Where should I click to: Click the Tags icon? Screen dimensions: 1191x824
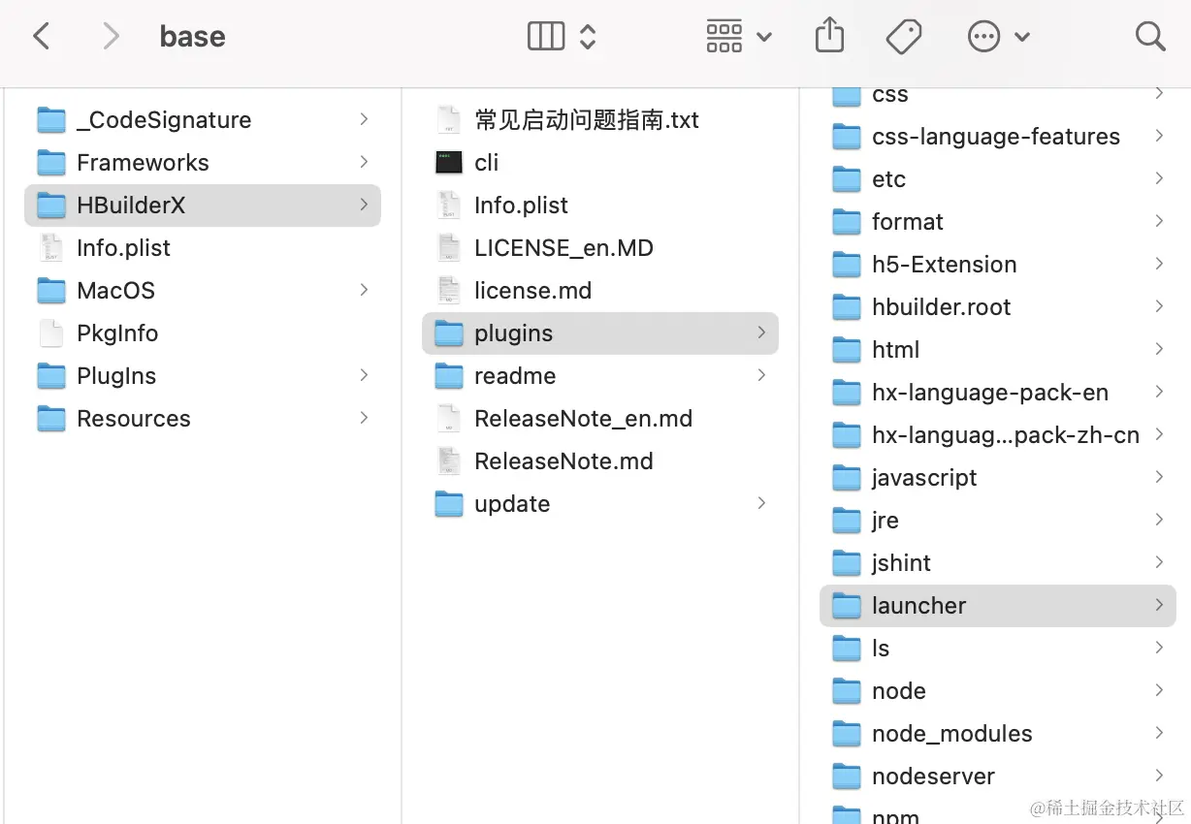tap(904, 37)
